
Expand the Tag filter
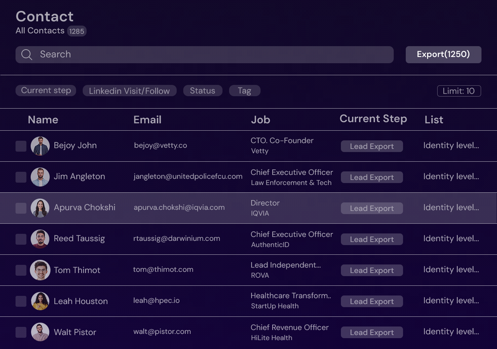(x=244, y=91)
